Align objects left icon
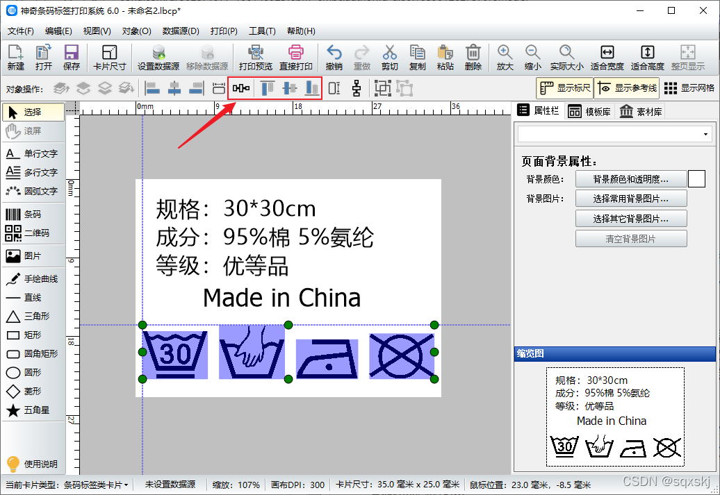The width and height of the screenshot is (720, 495). [x=152, y=88]
